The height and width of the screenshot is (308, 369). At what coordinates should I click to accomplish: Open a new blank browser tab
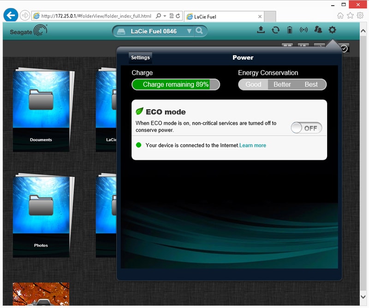point(270,17)
